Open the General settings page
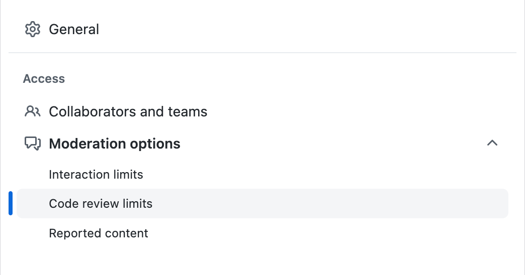 [74, 29]
